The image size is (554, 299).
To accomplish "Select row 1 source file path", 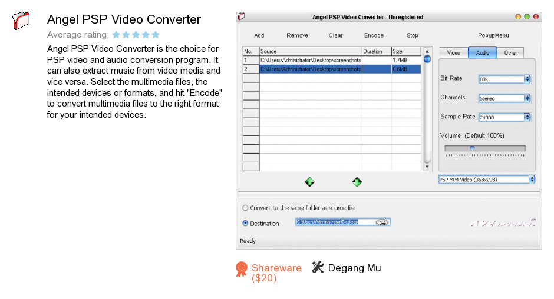I will pyautogui.click(x=311, y=61).
